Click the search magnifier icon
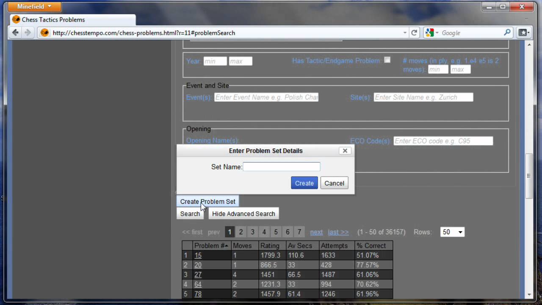 (507, 33)
